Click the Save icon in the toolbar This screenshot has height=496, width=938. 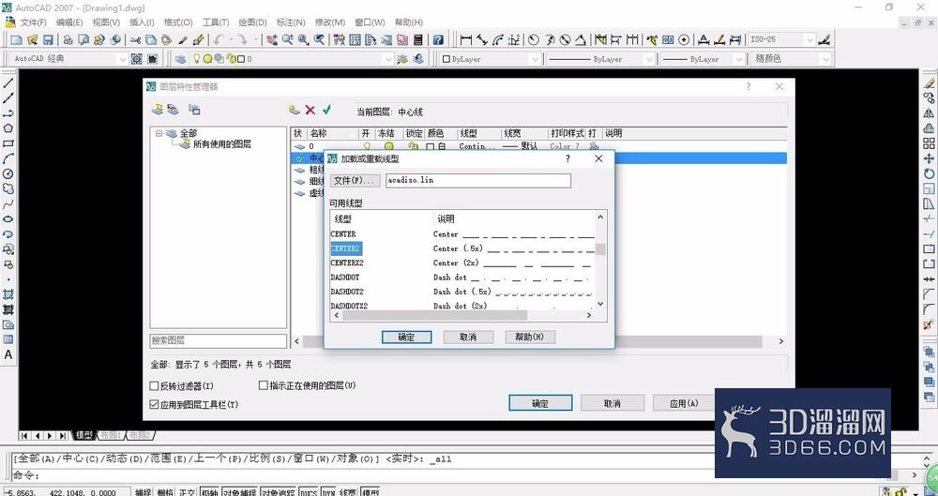point(48,40)
